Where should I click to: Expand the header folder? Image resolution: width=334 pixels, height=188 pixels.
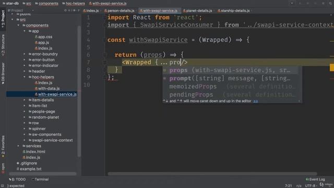[25, 72]
